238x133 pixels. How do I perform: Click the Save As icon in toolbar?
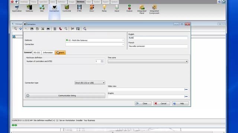(x=37, y=29)
